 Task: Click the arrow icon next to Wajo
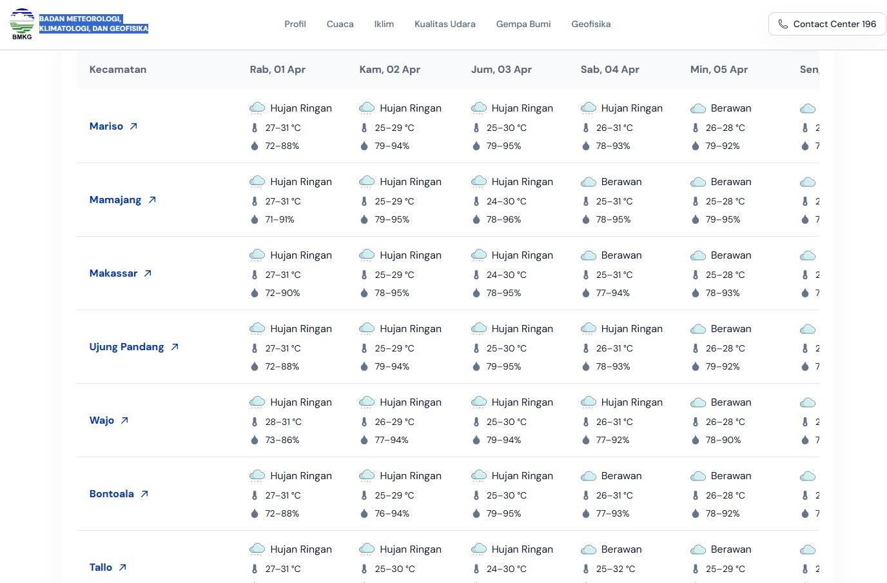click(x=124, y=420)
